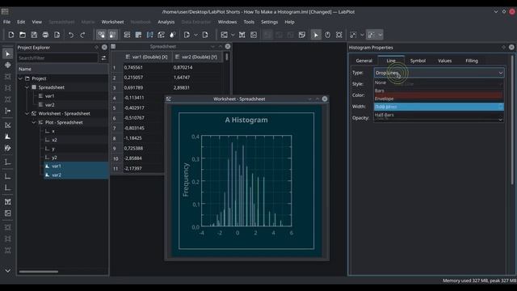Image resolution: width=517 pixels, height=291 pixels.
Task: Redo the action via toolbar arrow
Action: click(82, 35)
